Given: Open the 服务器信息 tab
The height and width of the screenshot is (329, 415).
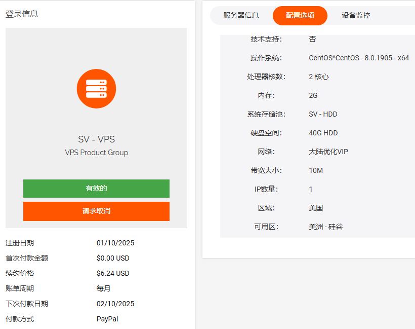Looking at the screenshot, I should point(241,15).
